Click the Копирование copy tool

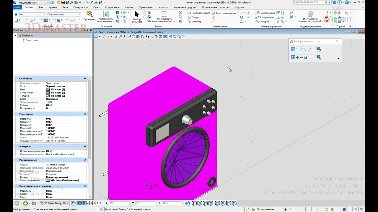click(x=265, y=17)
